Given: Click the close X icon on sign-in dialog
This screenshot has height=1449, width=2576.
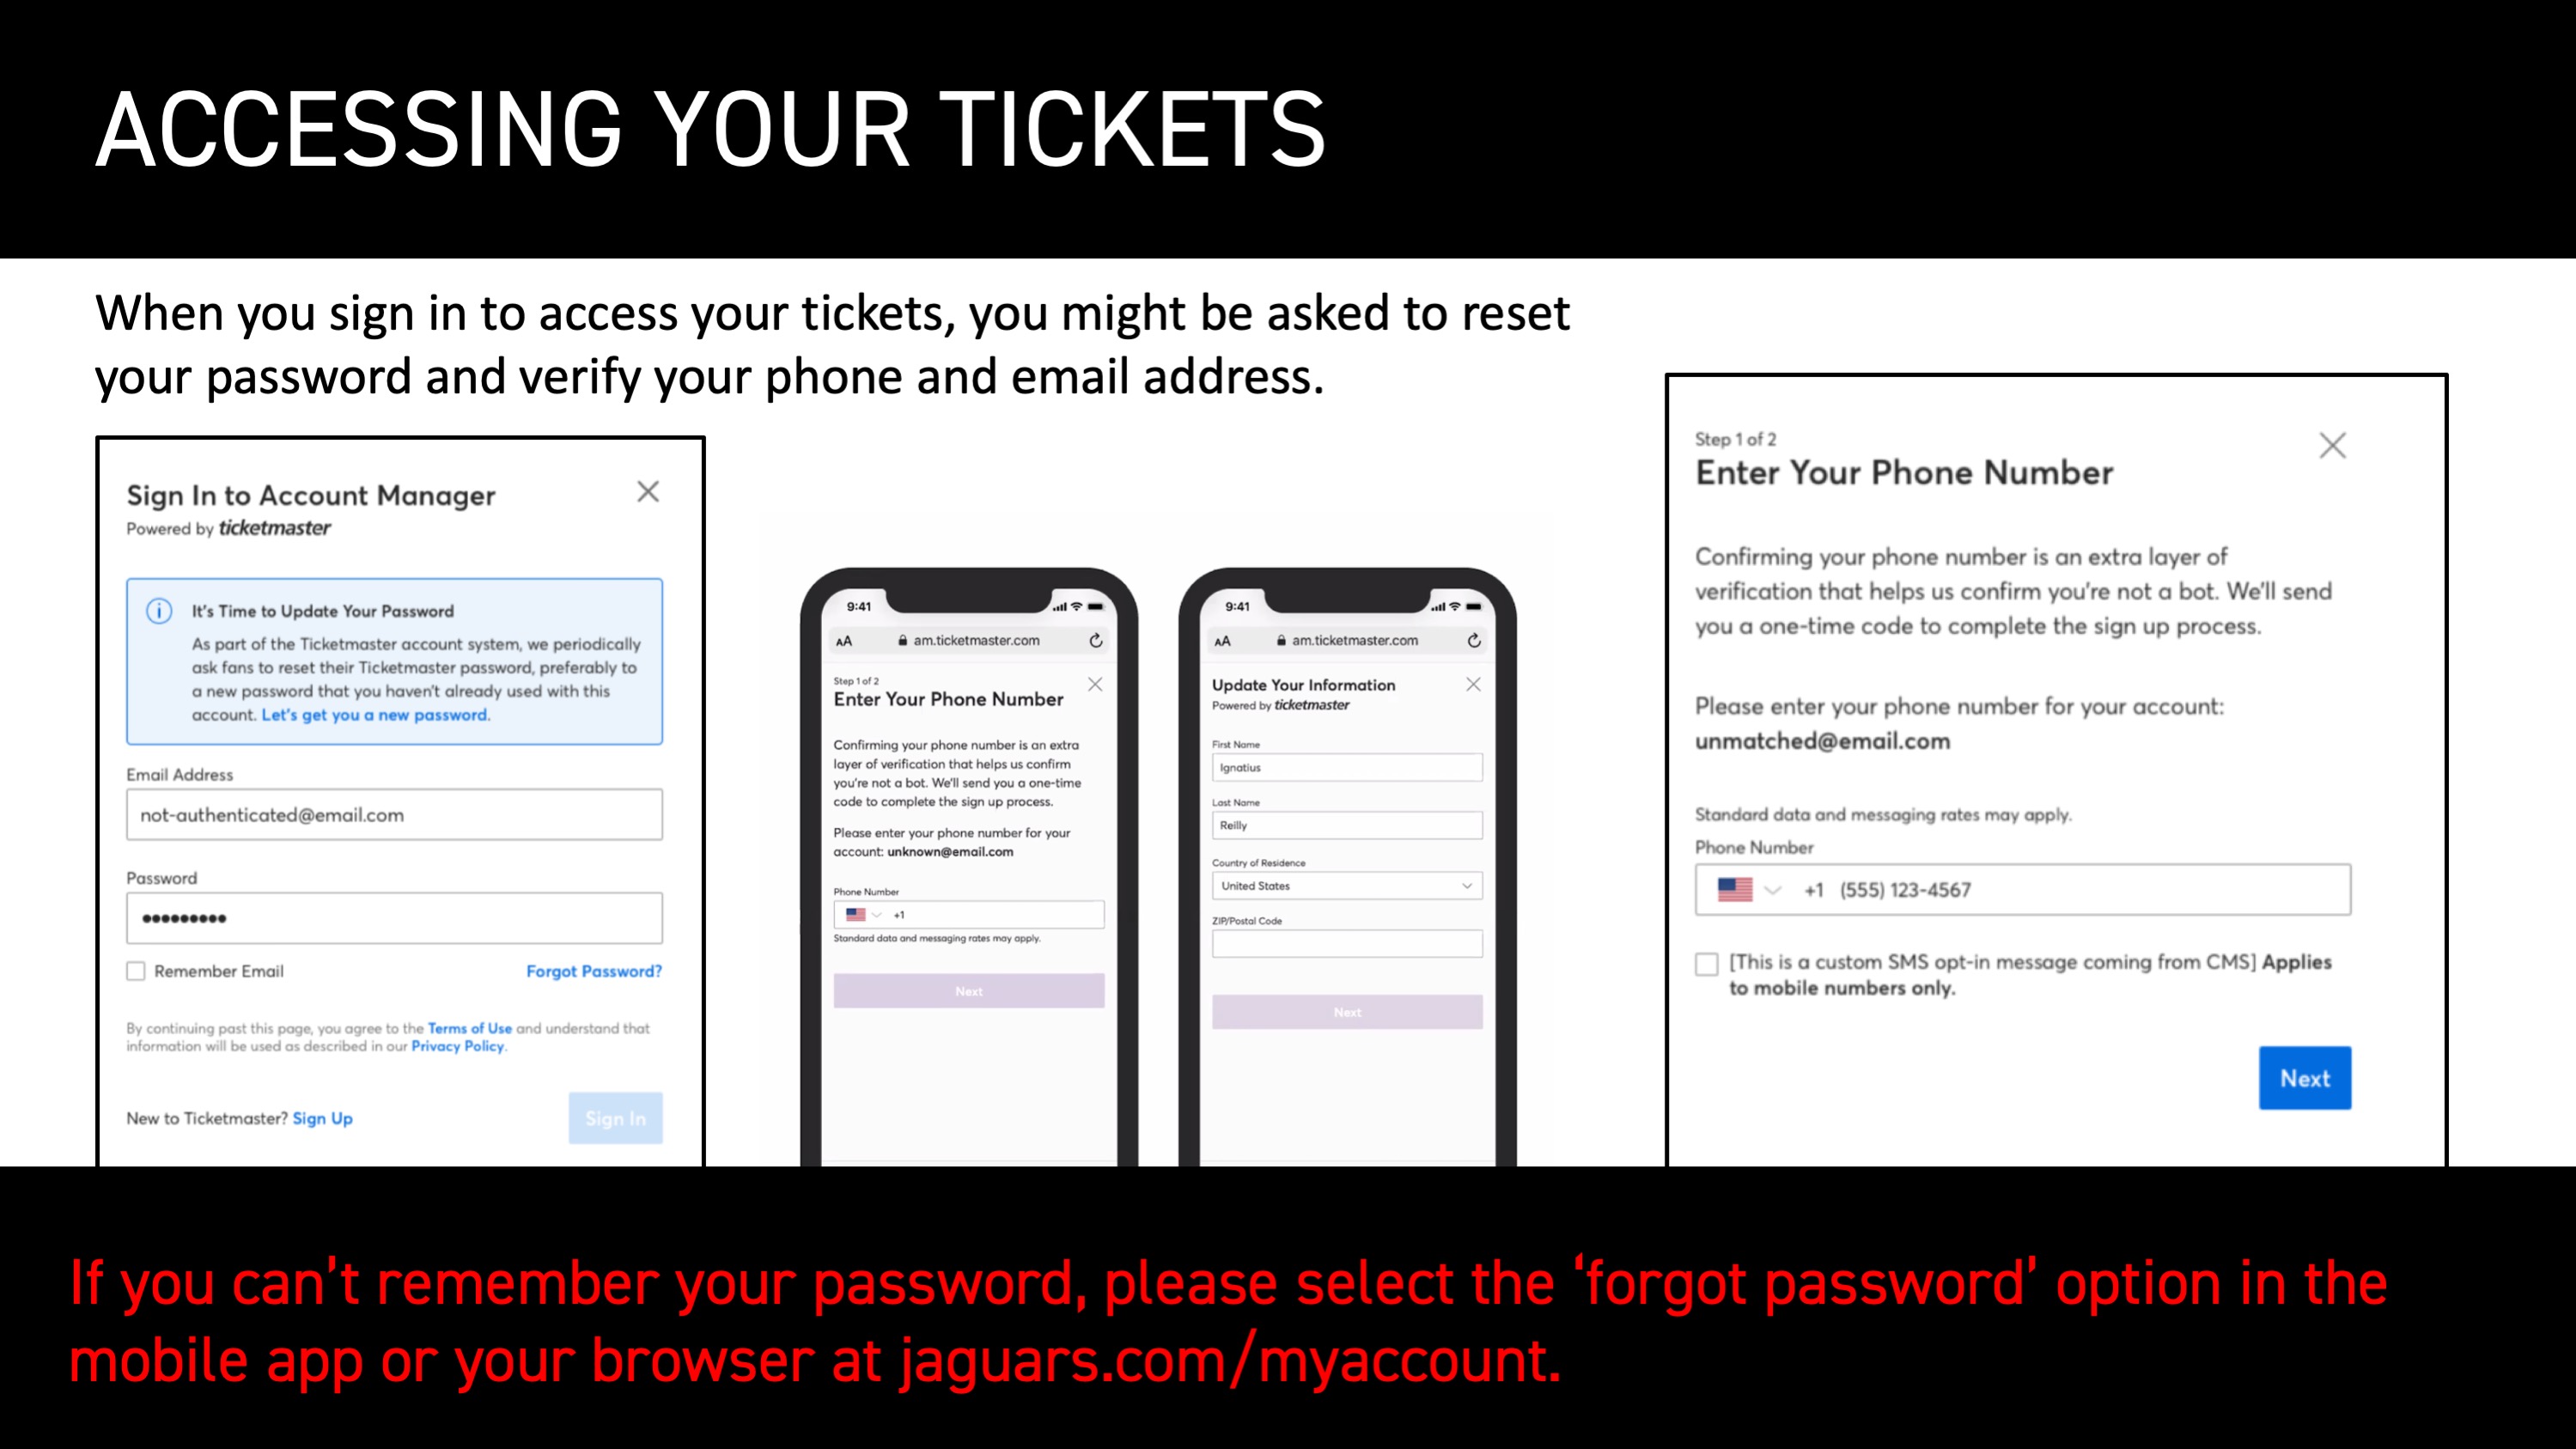Looking at the screenshot, I should pyautogui.click(x=649, y=492).
